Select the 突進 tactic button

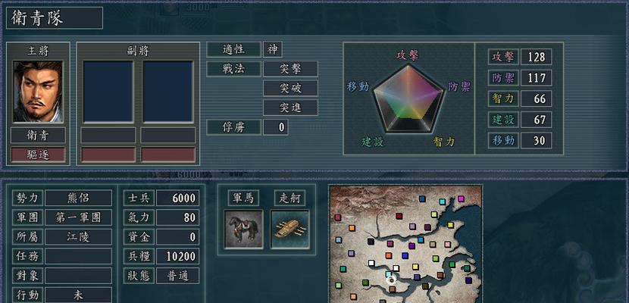pyautogui.click(x=290, y=108)
